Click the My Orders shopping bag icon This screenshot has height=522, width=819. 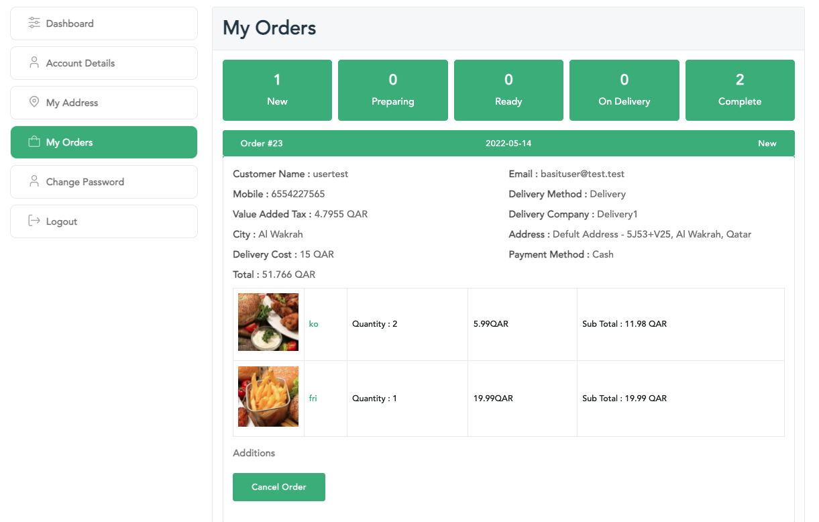pos(34,142)
